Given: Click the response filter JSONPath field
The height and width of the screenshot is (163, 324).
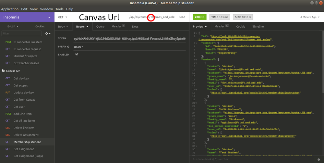Looking at the screenshot, I should (x=253, y=159).
